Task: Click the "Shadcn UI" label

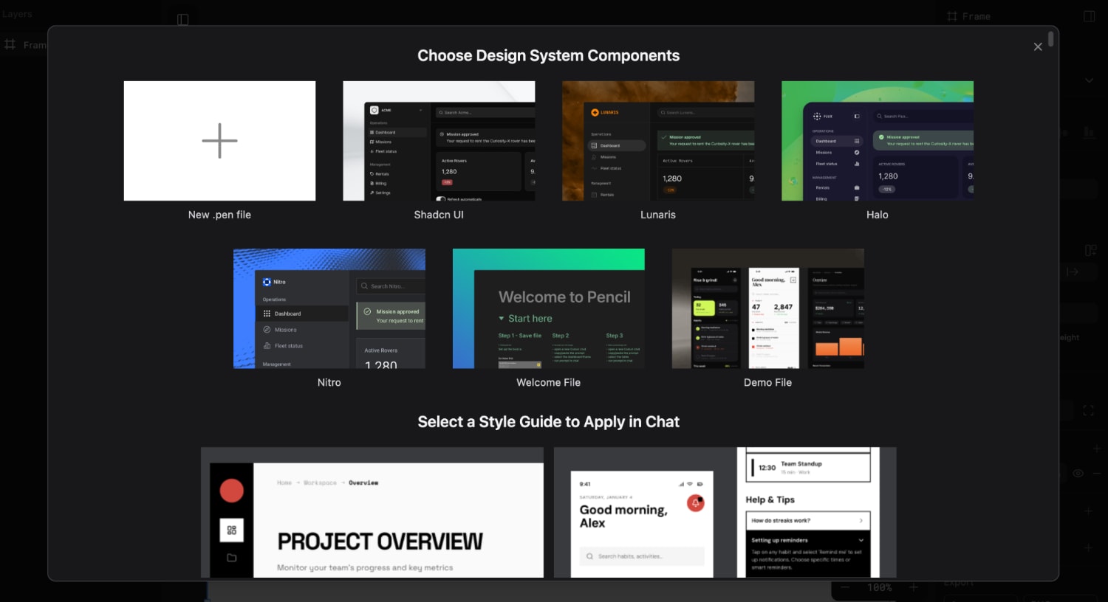Action: pos(439,215)
